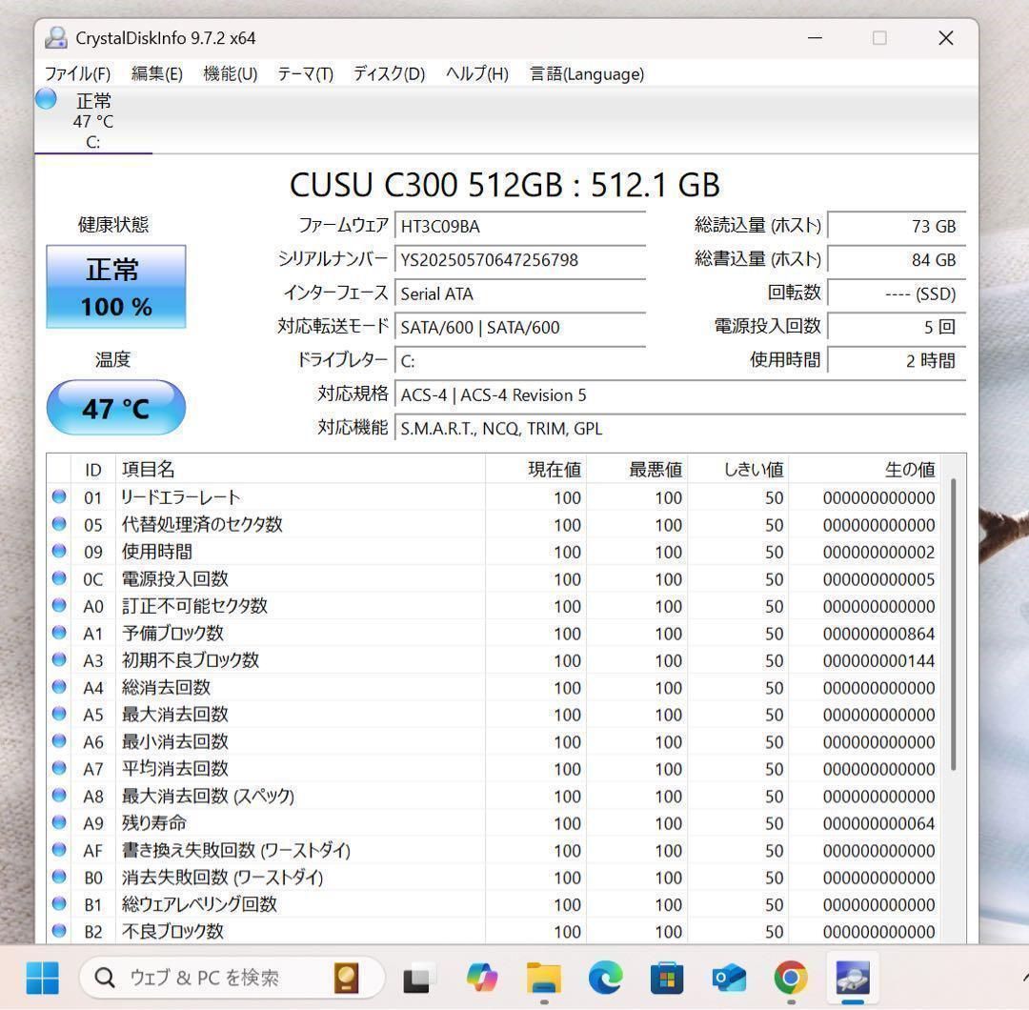Click the blue dot next to 残り寿命
This screenshot has height=1010, width=1029.
[x=58, y=822]
